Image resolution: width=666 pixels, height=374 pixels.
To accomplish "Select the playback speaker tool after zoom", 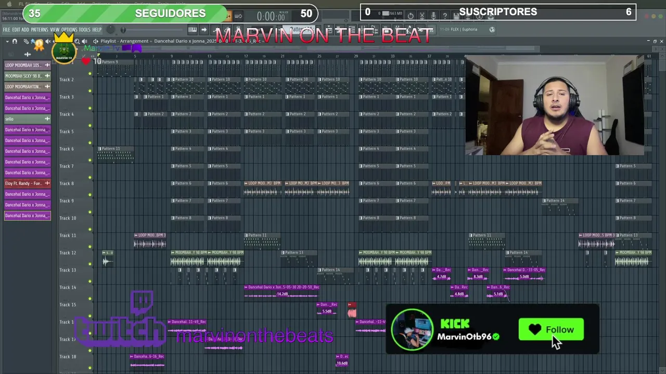I will 84,41.
